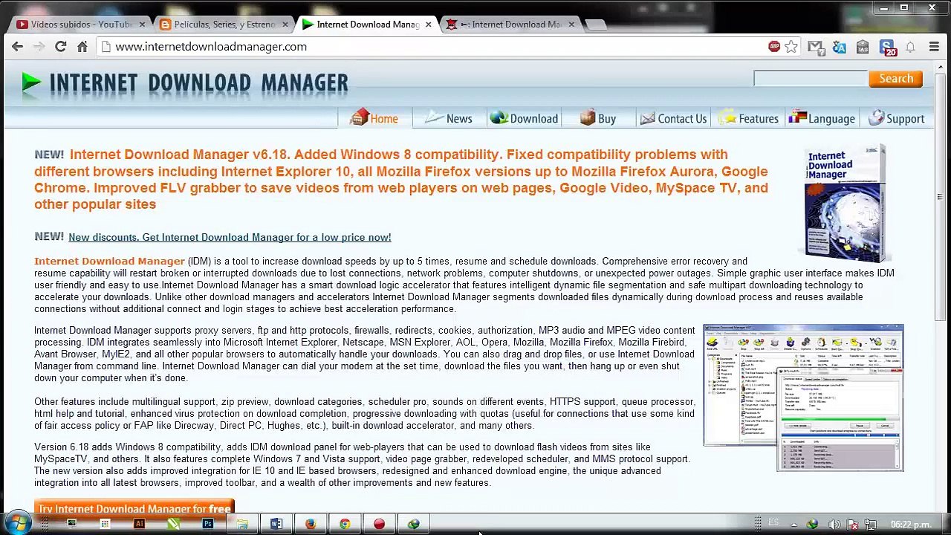The image size is (951, 535).
Task: Open the Home menu item
Action: click(x=374, y=118)
